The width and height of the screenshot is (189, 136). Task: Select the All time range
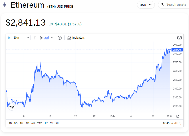click(57, 123)
